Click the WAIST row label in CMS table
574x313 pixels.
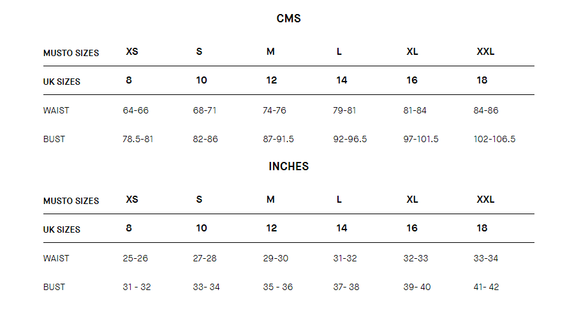[x=56, y=110]
